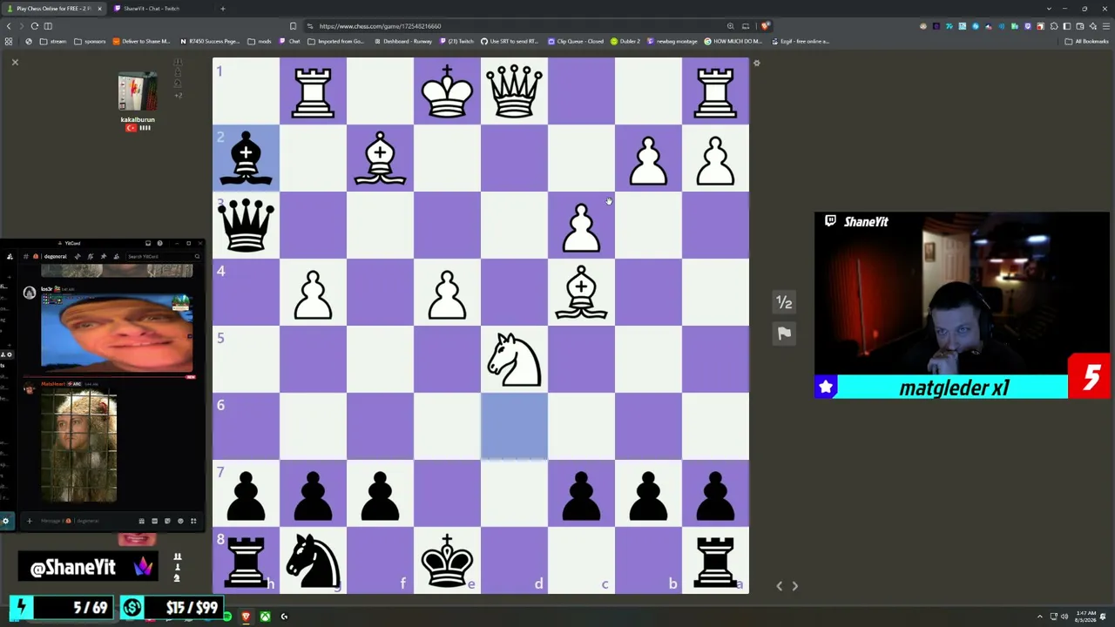Viewport: 1115px width, 627px height.
Task: Open 'Dubler 2' bookmark
Action: 625,41
